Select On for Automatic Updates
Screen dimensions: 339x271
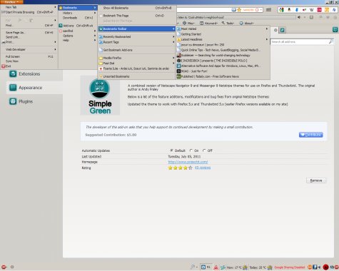pos(191,150)
